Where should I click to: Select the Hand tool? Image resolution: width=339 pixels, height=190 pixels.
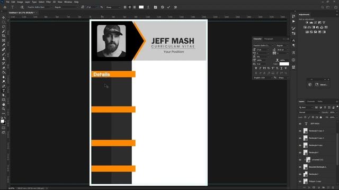[4, 104]
